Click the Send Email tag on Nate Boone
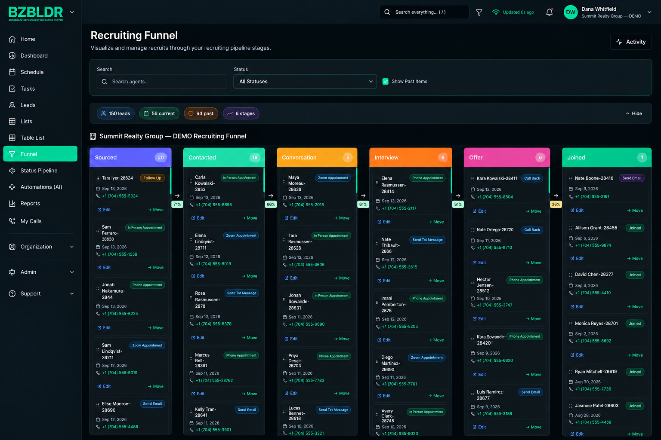 coord(632,178)
